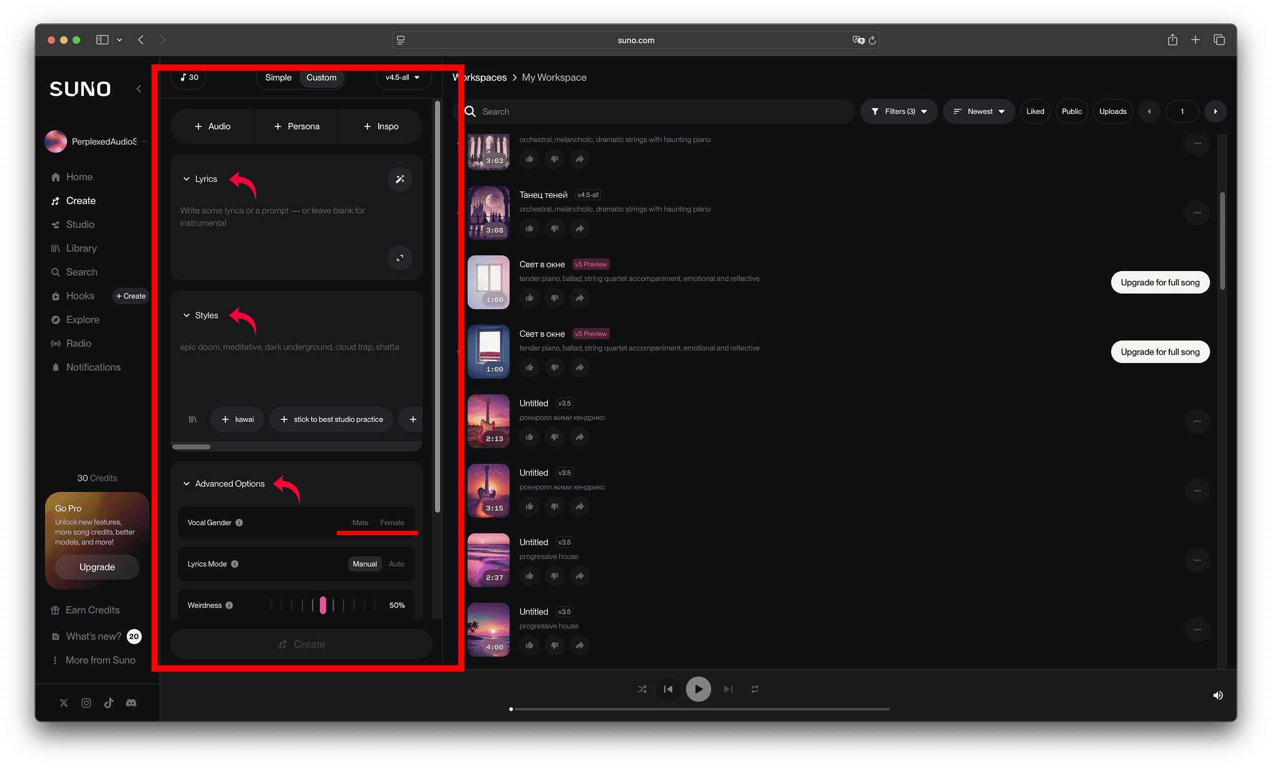Open the styles library icon beside kawai
The image size is (1272, 768).
(x=193, y=419)
